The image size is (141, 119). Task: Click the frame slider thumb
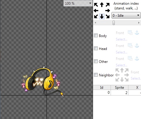(114, 23)
